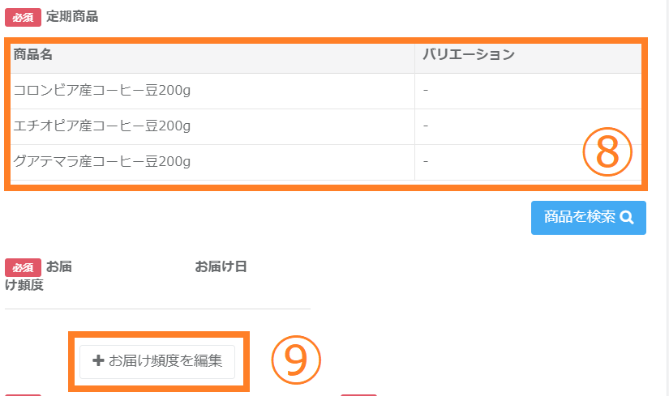Click the お届け日 label

click(x=221, y=266)
